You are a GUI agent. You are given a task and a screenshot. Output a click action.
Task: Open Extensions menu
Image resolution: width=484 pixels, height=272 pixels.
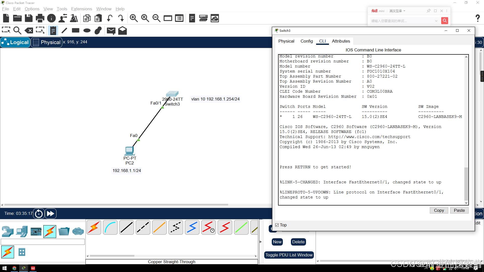pos(81,9)
